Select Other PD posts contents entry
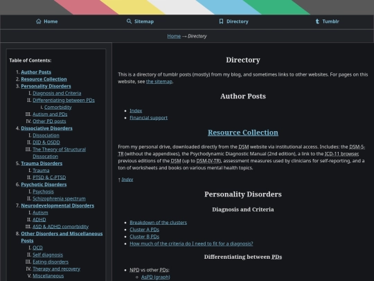This screenshot has height=281, width=374. (x=49, y=121)
